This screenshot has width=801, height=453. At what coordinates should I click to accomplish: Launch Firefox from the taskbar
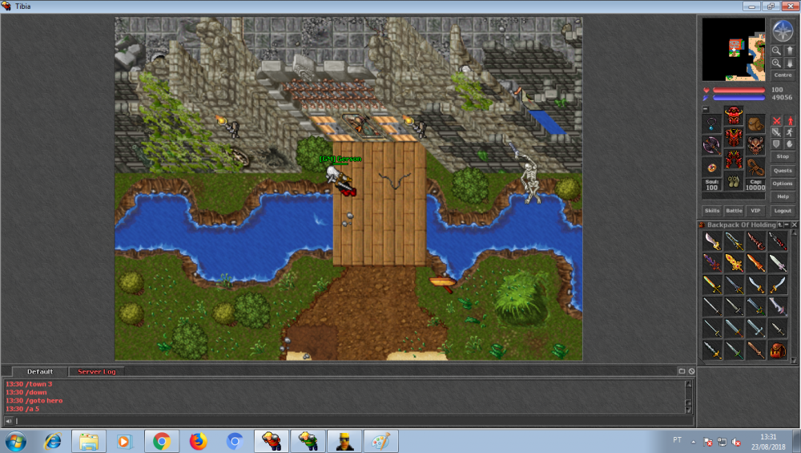click(198, 441)
